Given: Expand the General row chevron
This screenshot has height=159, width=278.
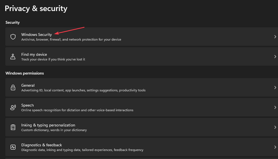Looking at the screenshot, I should click(275, 87).
